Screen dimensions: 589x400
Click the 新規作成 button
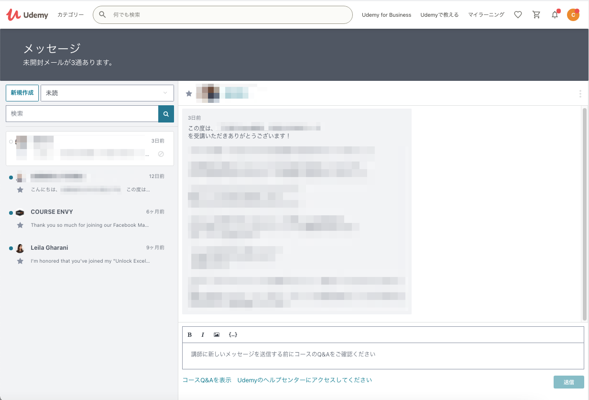coord(22,93)
